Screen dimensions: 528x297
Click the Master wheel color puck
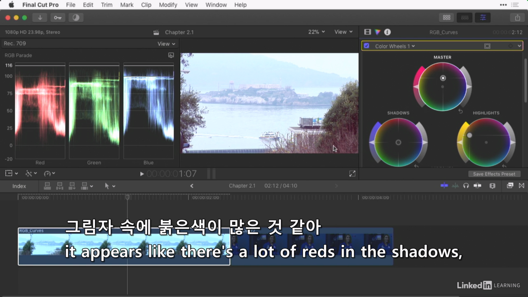coord(443,78)
